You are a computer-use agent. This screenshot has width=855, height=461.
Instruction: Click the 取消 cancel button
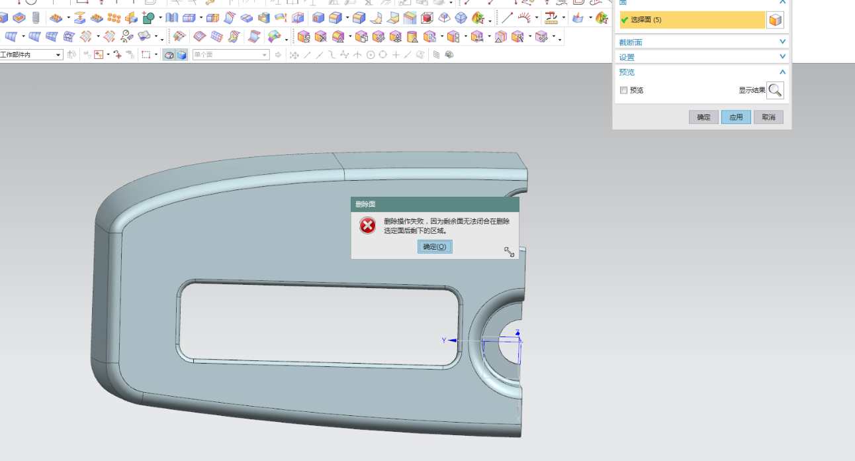(x=768, y=117)
